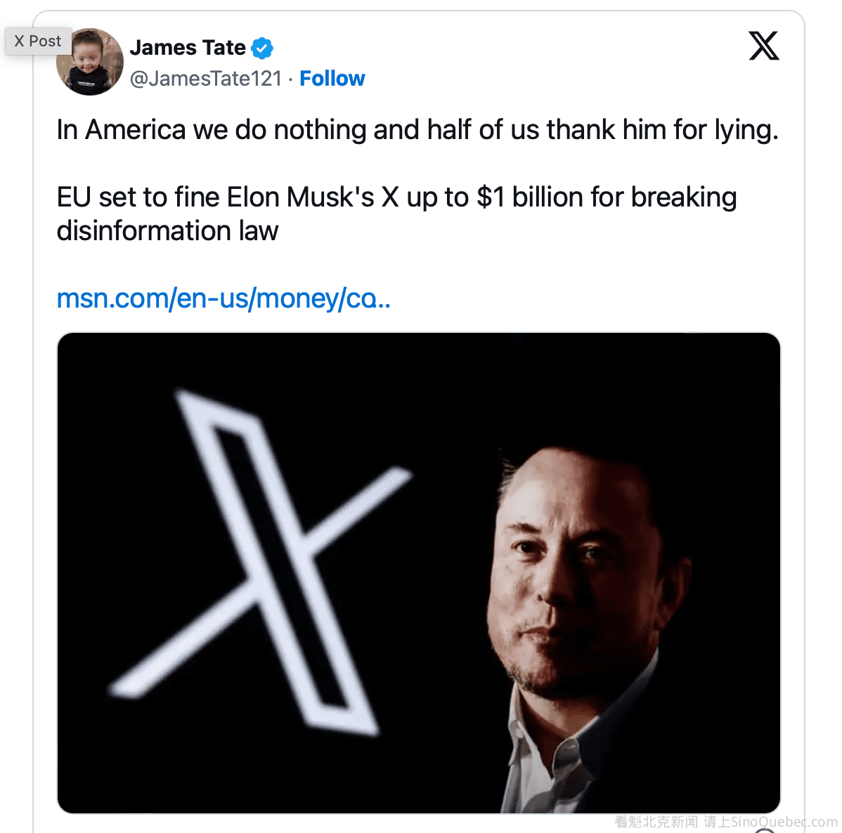842x833 pixels.
Task: Click the blue verified checkmark badge
Action: tap(262, 48)
